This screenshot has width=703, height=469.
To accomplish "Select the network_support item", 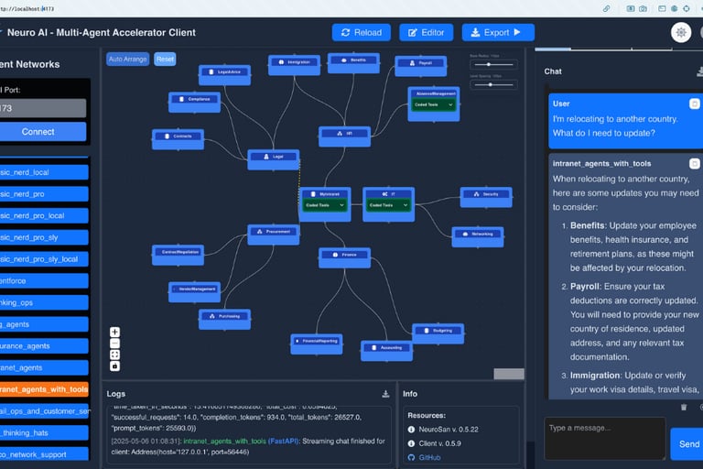I will coord(43,454).
